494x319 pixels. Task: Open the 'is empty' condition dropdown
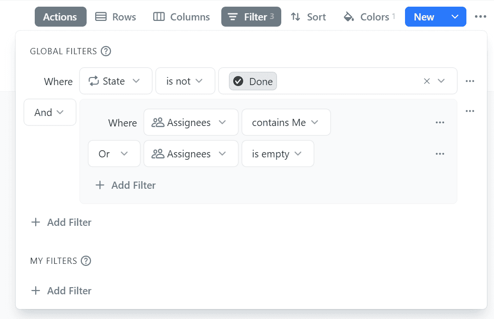pyautogui.click(x=277, y=154)
